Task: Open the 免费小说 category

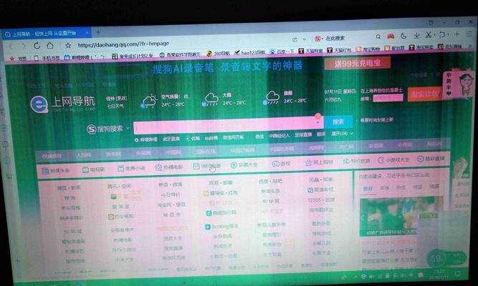Action: pos(131,168)
